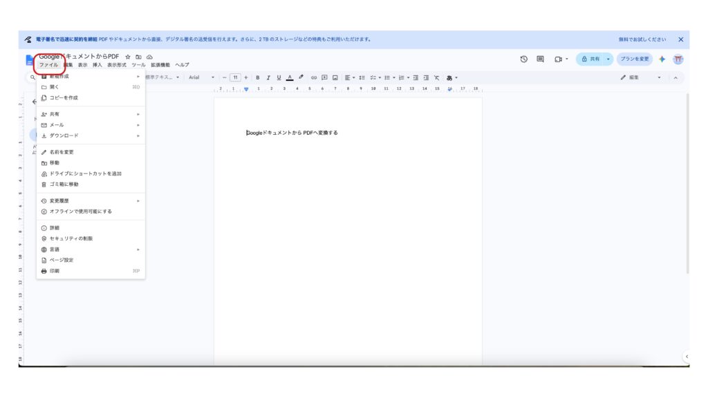The image size is (708, 398).
Task: Start a Meet video call
Action: [x=559, y=59]
